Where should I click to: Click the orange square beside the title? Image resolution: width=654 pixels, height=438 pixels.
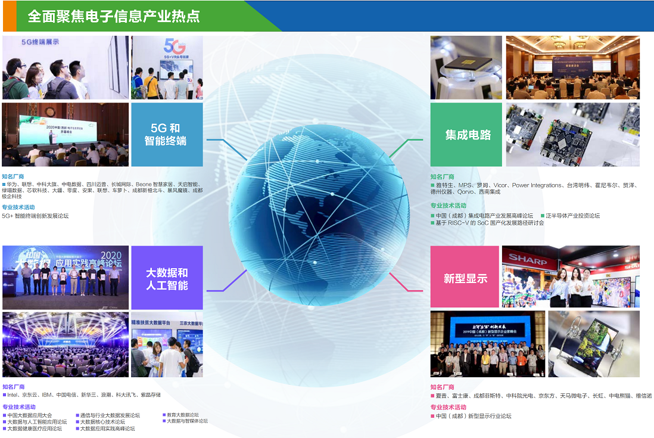tap(9, 16)
